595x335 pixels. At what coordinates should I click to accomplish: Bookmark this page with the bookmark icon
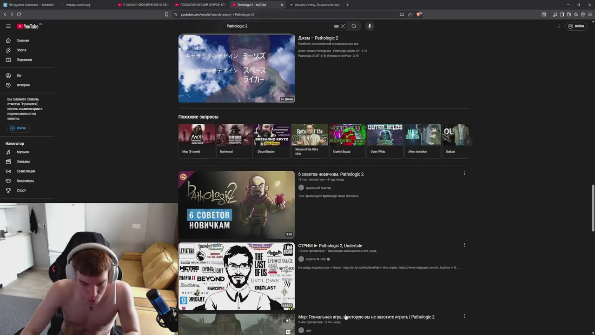[166, 14]
